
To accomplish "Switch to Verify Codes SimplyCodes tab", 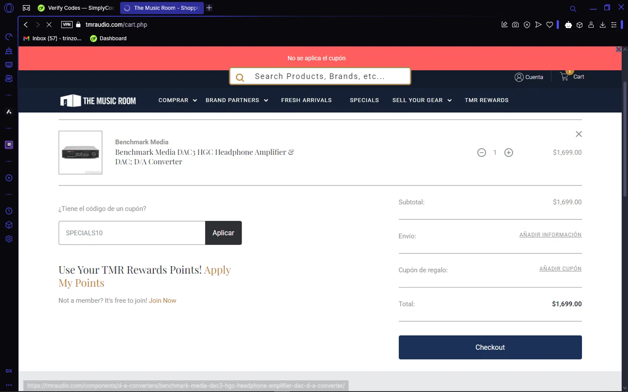I will coord(77,8).
